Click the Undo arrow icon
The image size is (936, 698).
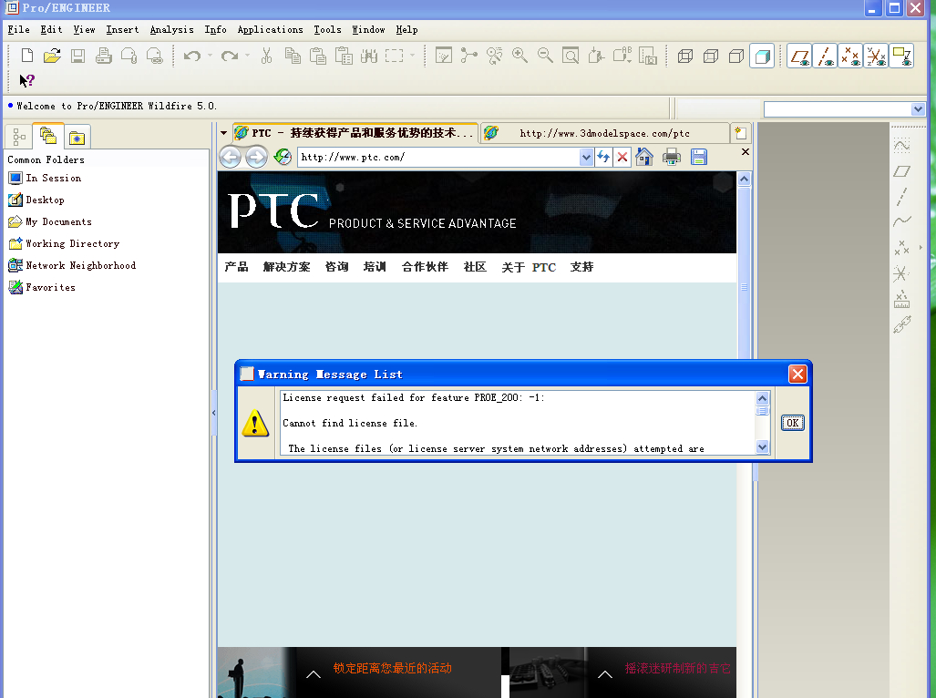click(192, 56)
